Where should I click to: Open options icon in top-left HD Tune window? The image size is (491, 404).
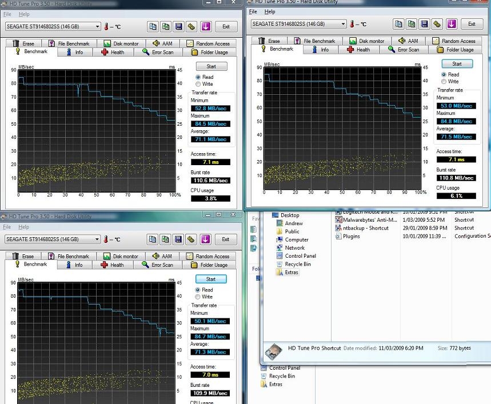tap(191, 27)
